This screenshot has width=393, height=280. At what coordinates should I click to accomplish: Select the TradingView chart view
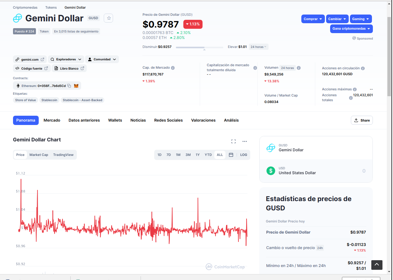[x=63, y=155]
